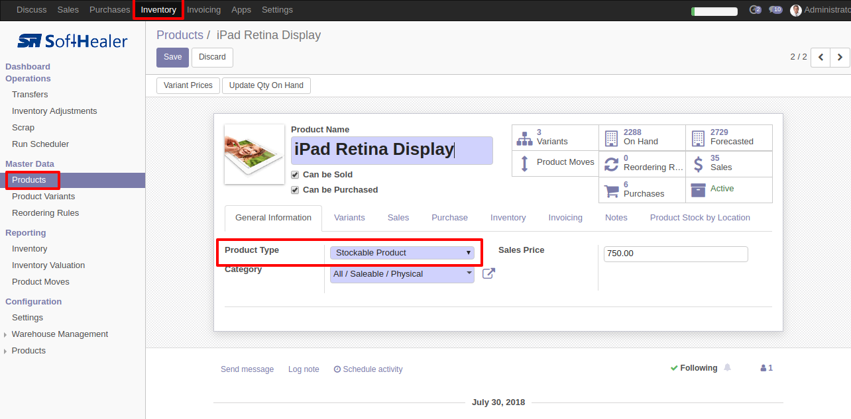
Task: Click the notification bell icon near Following
Action: tap(728, 368)
